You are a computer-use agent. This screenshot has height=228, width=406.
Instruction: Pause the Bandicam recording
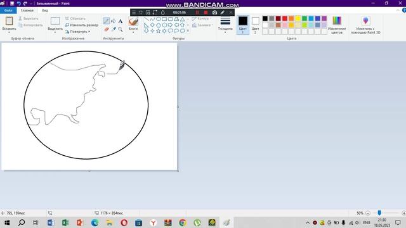tap(197, 13)
